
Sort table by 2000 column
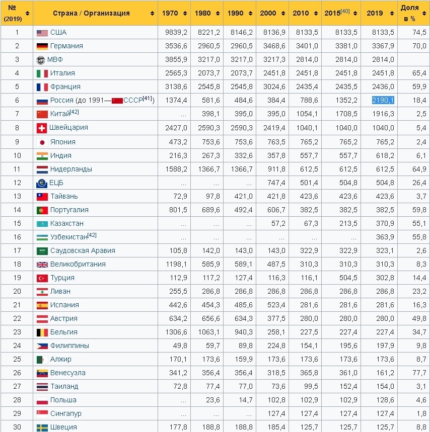click(x=272, y=13)
